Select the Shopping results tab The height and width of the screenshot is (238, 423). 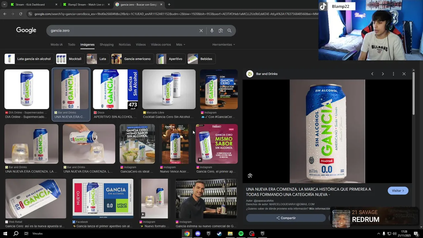click(x=106, y=45)
